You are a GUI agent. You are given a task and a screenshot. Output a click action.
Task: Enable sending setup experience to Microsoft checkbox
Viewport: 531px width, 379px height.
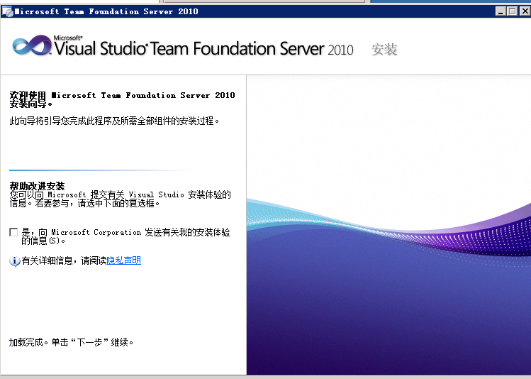tap(13, 232)
